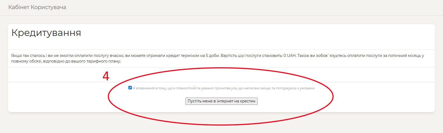Click the 'Кредитування' page heading

click(x=46, y=33)
